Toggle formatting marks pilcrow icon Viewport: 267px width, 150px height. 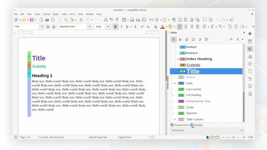(x=117, y=20)
